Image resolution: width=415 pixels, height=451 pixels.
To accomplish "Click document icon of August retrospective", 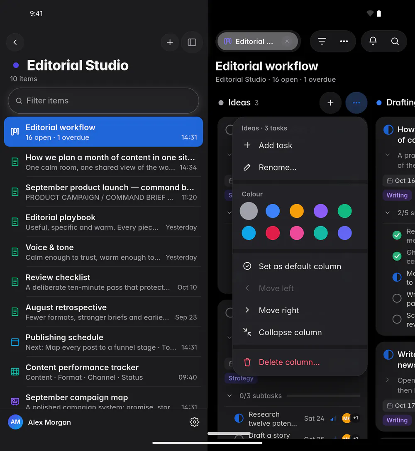I will tap(15, 312).
